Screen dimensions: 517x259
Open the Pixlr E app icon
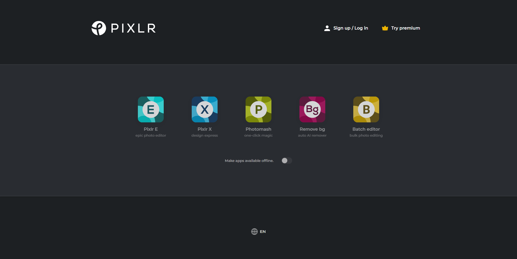click(151, 109)
